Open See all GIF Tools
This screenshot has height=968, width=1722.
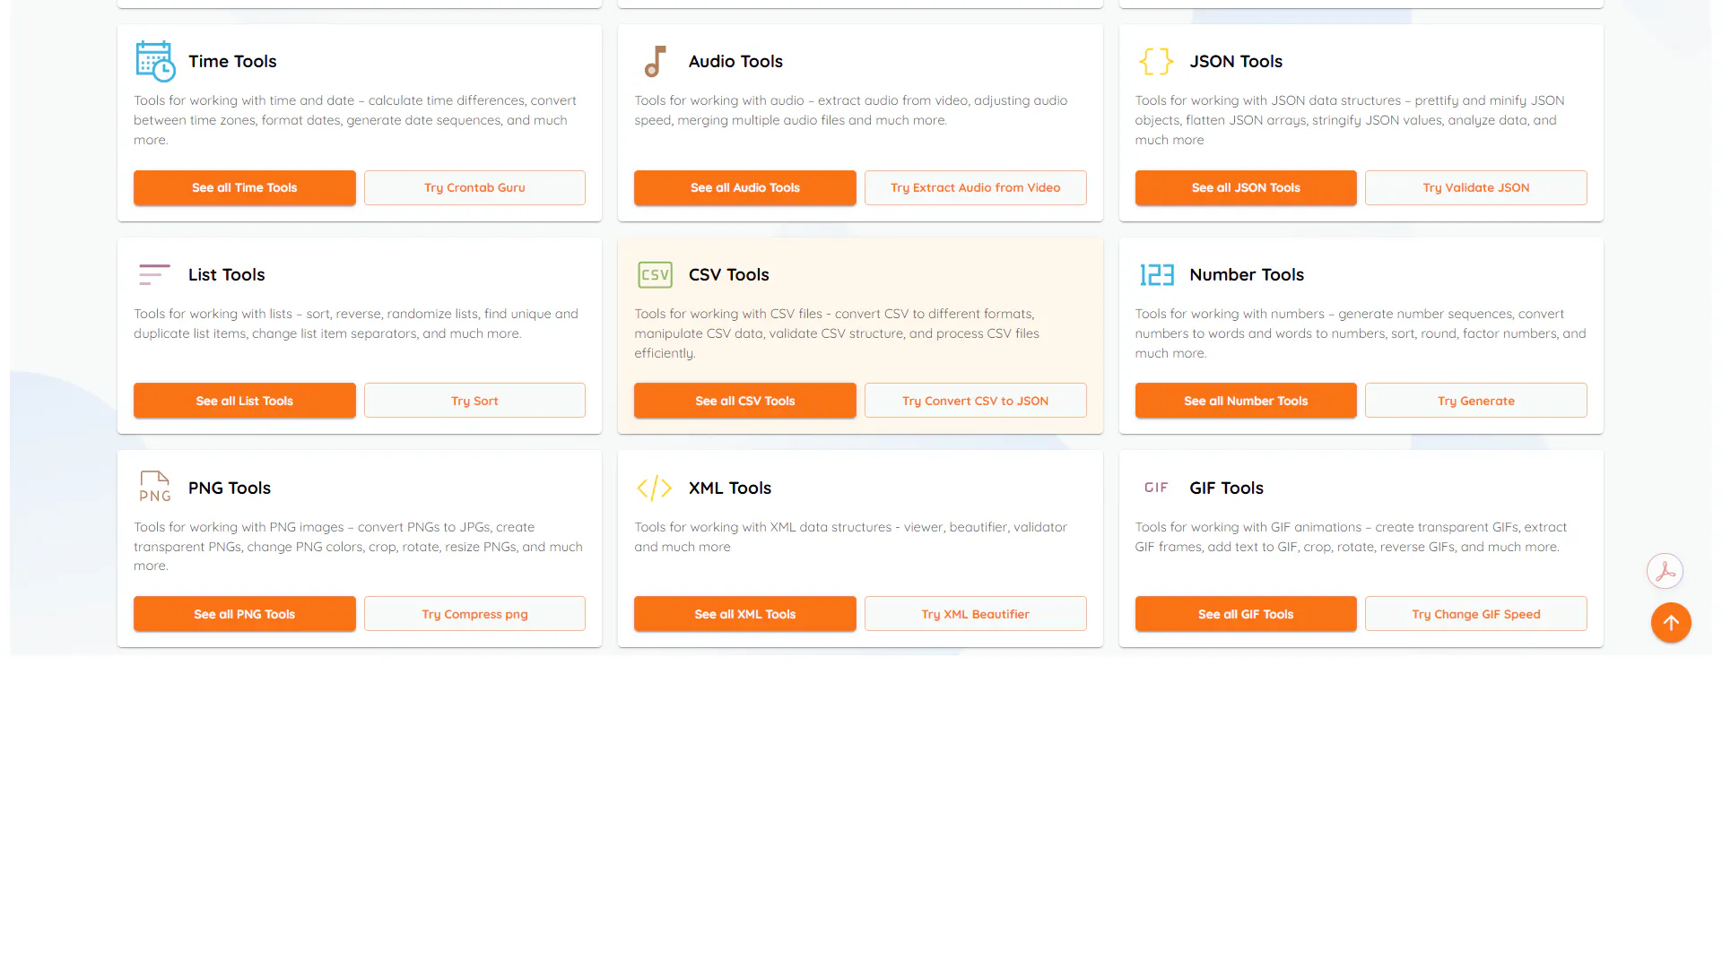coord(1246,614)
